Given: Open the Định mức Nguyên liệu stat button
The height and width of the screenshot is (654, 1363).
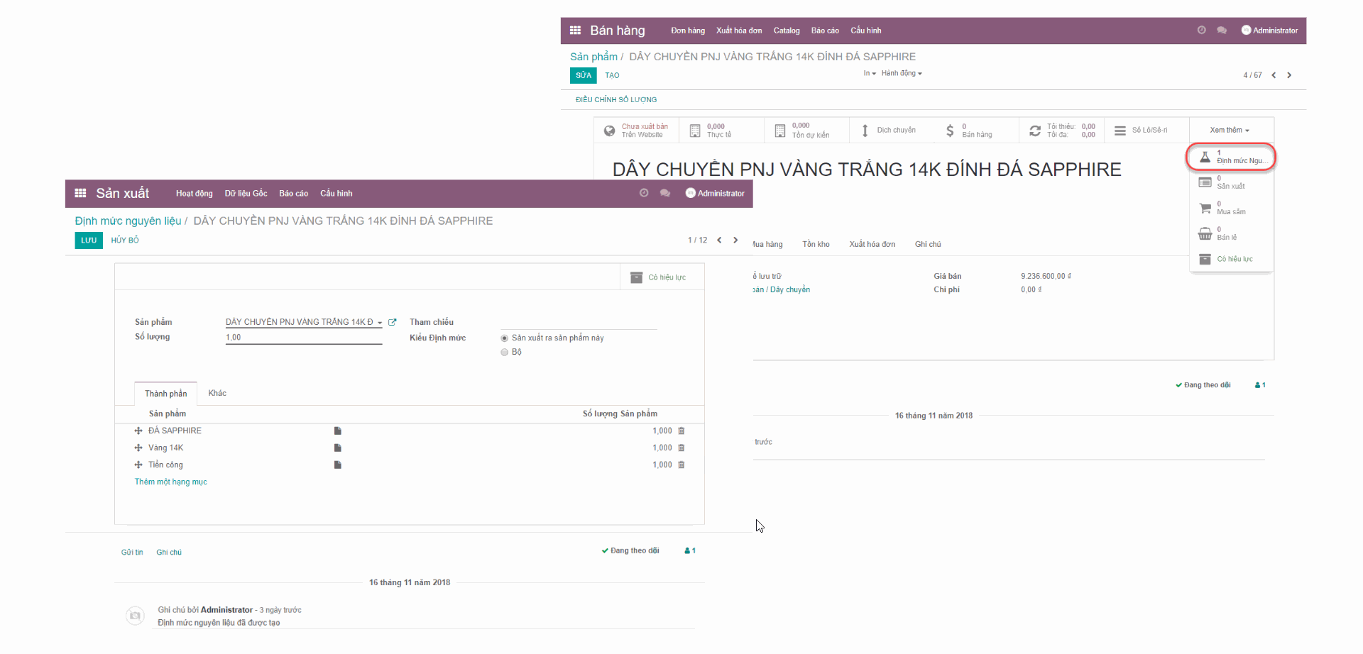Looking at the screenshot, I should click(1230, 157).
